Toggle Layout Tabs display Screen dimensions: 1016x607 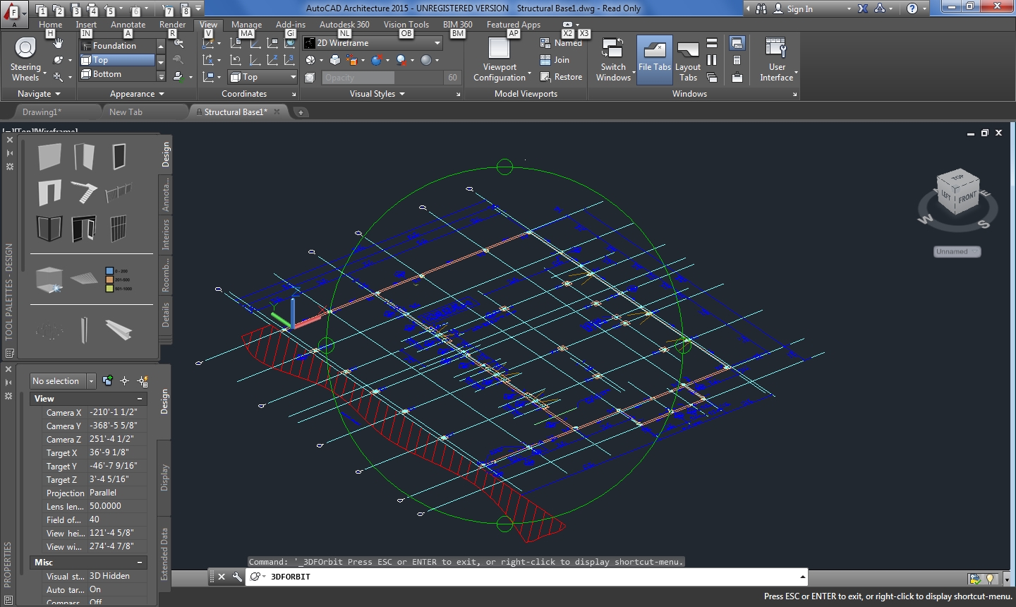pyautogui.click(x=688, y=60)
